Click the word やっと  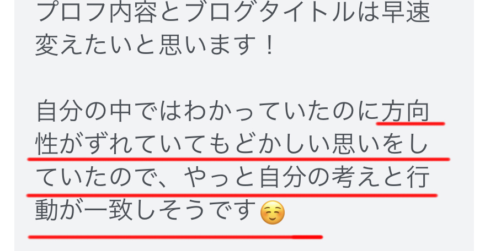click(221, 178)
